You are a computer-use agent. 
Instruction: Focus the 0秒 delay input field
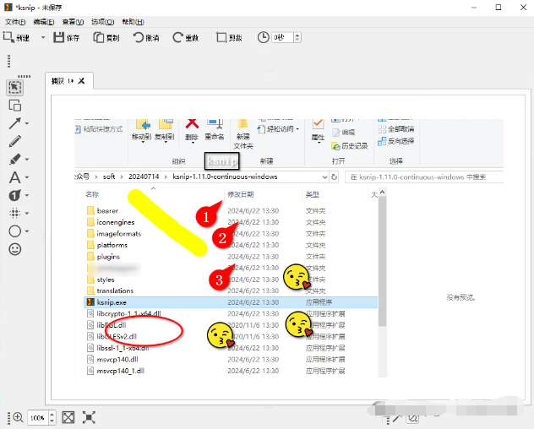pos(282,37)
